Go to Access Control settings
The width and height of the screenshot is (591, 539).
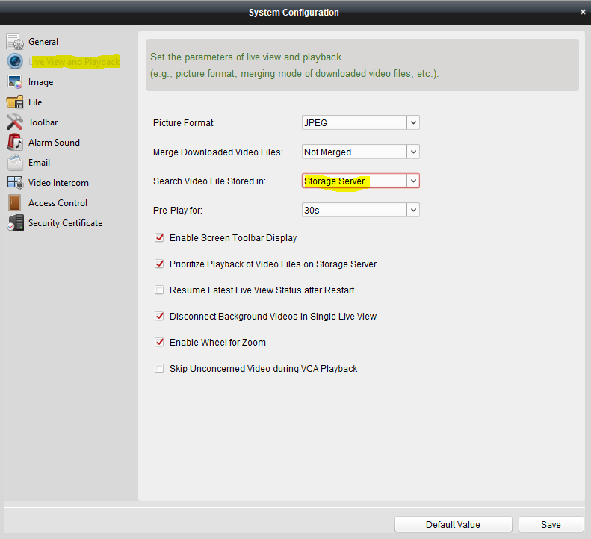[58, 203]
